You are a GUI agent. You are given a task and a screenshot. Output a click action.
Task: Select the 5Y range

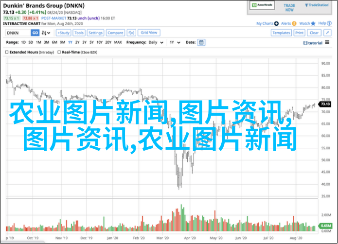pos(91,42)
